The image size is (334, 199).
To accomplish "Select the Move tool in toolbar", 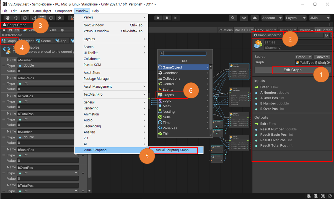I will click(x=16, y=18).
